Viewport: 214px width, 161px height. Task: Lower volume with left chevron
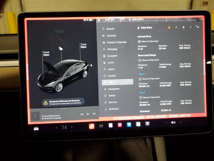click(x=166, y=123)
